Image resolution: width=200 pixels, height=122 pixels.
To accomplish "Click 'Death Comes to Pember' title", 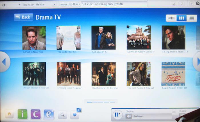I will tap(105, 88).
